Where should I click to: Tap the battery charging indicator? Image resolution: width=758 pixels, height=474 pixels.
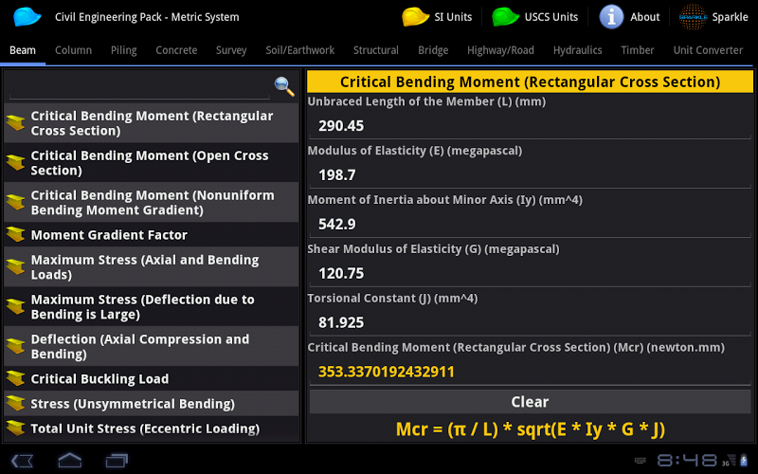(x=744, y=460)
